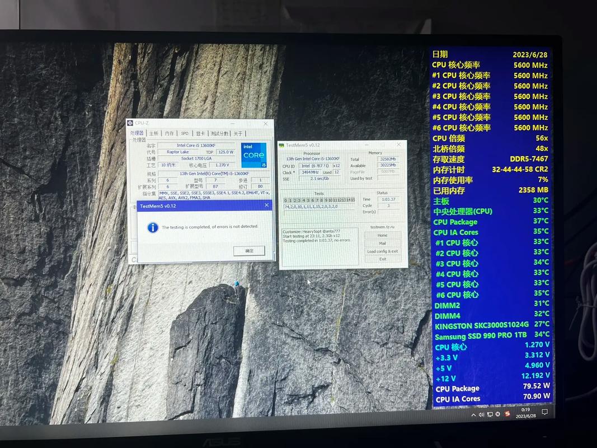Switch to the 主板 tab in CPU-Z

tap(153, 133)
